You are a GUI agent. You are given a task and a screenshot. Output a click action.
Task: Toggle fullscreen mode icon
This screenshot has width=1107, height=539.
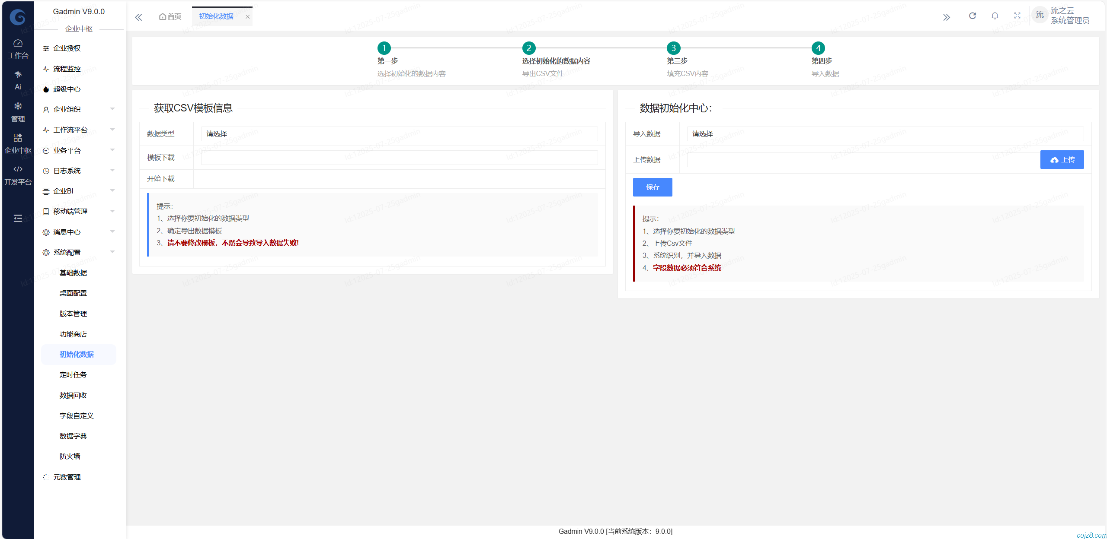pos(1017,16)
